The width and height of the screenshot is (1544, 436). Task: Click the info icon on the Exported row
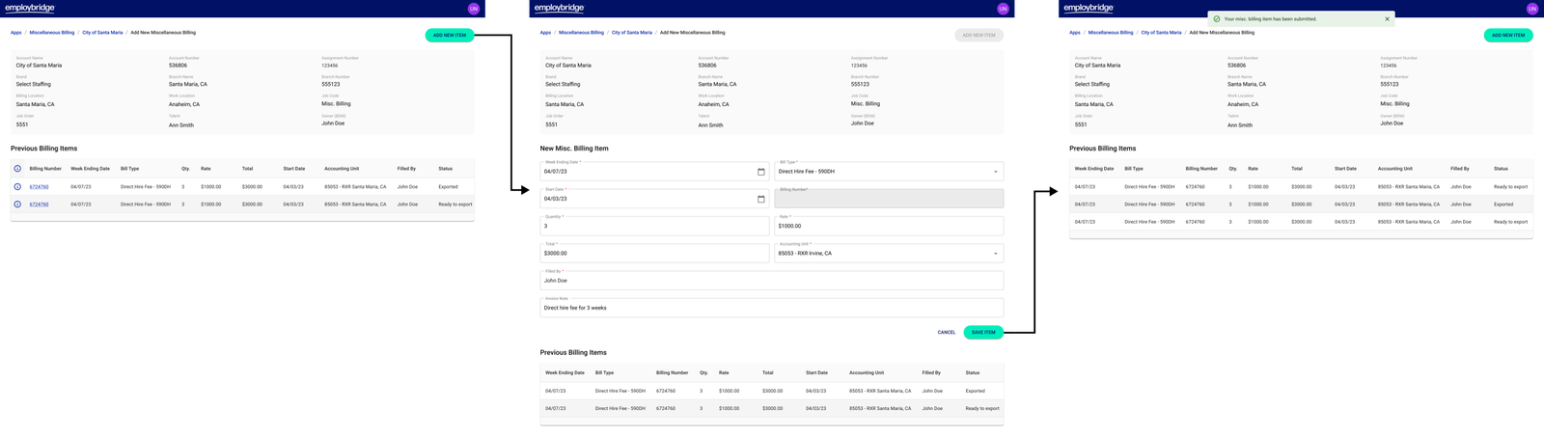[17, 187]
